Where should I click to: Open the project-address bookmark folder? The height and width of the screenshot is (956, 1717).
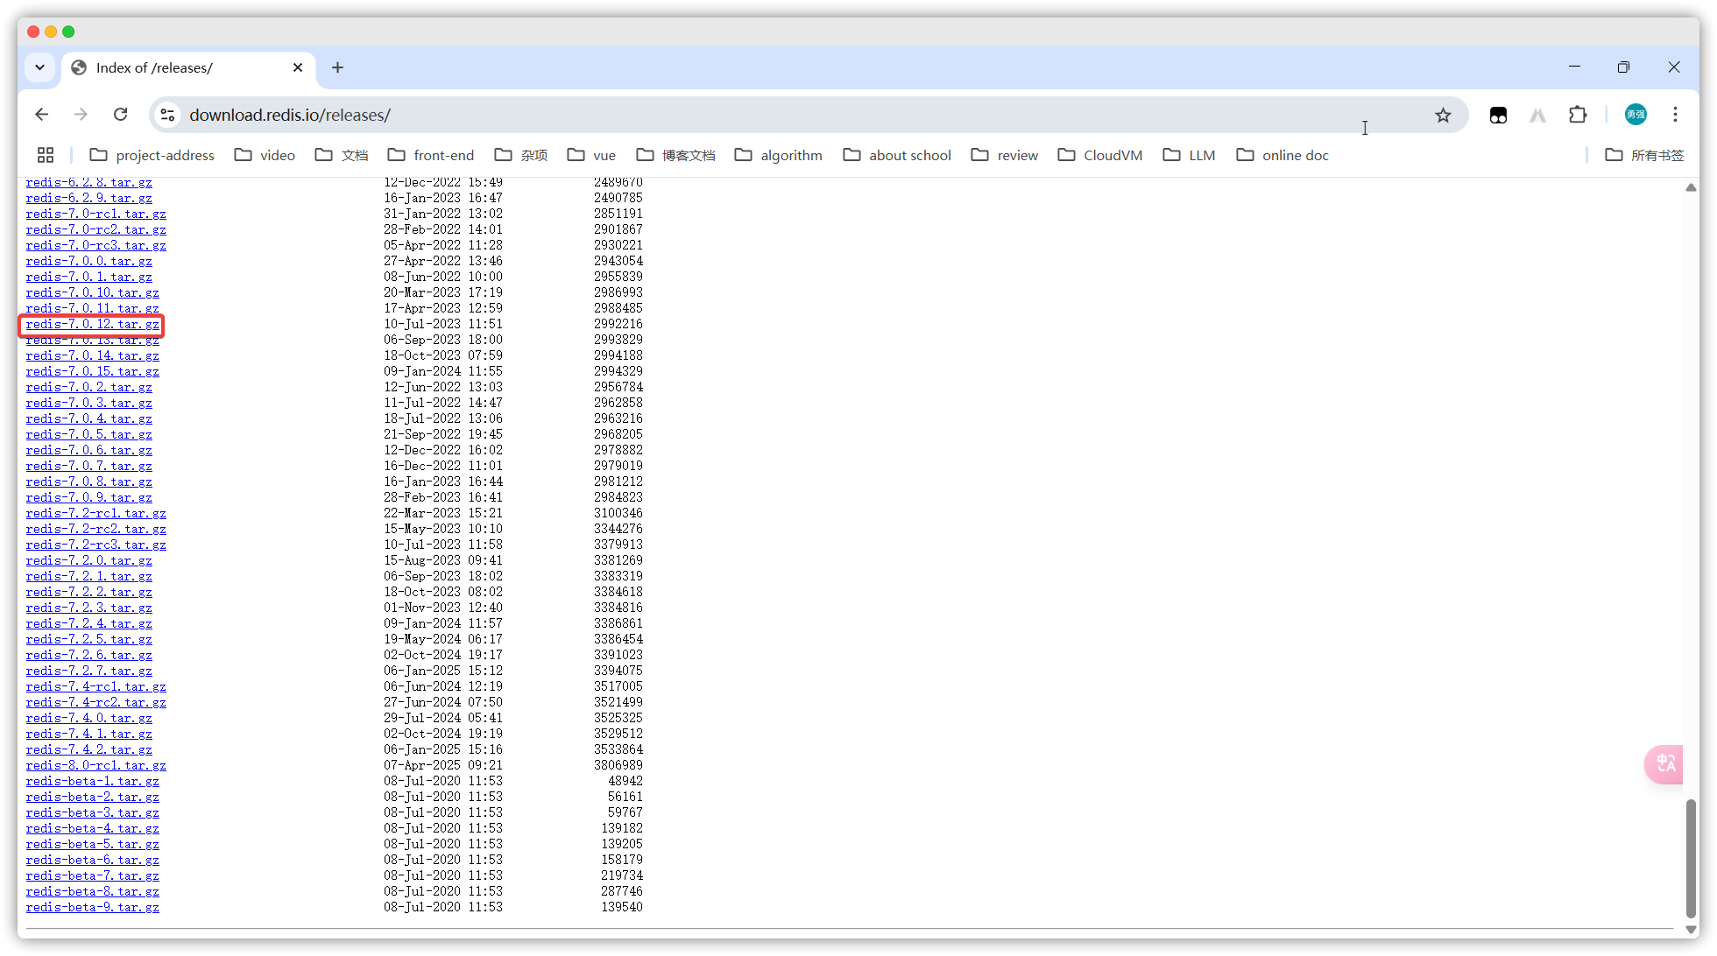152,155
